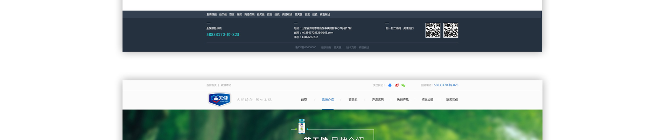Click the mobile number 13167227232
Viewport: 665px width, 140px height.
click(x=310, y=37)
